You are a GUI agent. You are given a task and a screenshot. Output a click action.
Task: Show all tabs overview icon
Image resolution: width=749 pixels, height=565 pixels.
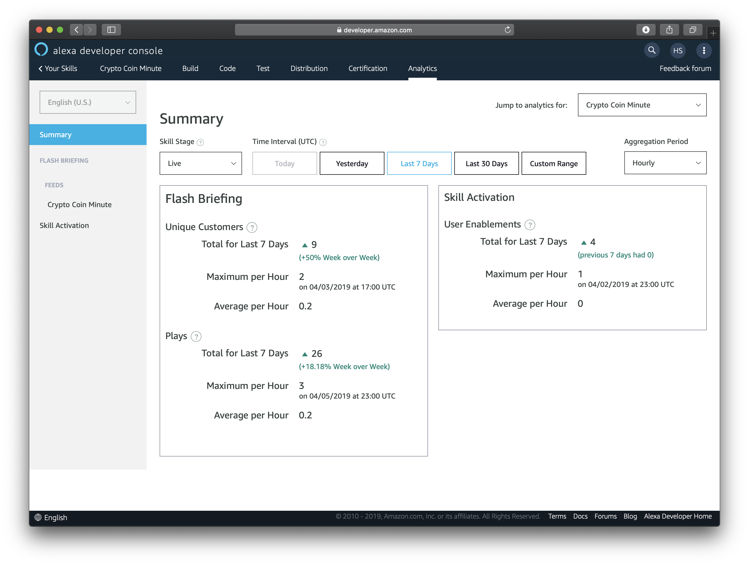(x=692, y=30)
